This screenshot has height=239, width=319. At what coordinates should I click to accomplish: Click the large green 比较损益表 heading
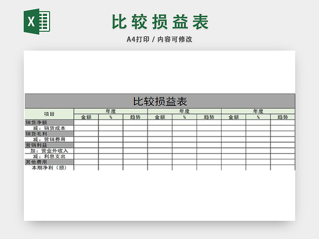coord(160,22)
